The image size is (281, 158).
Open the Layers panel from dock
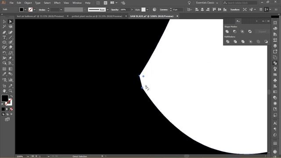click(275, 46)
